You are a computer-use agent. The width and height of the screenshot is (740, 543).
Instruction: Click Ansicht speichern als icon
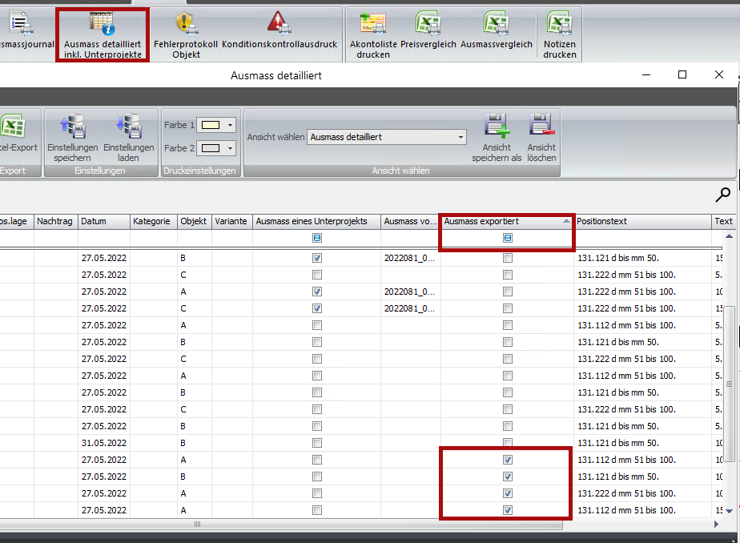pos(497,127)
